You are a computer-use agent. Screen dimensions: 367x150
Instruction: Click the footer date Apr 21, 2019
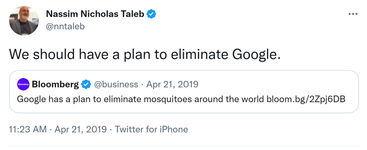click(x=80, y=129)
